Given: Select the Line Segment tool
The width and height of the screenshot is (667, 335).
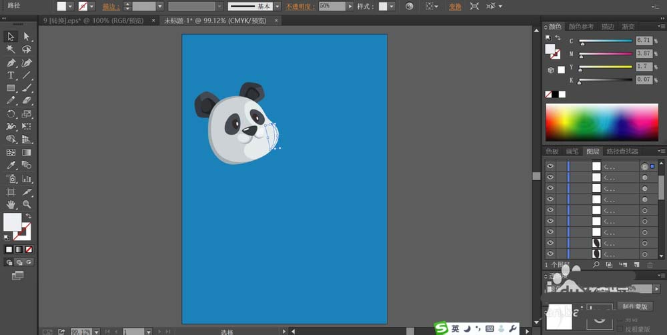Looking at the screenshot, I should point(27,76).
